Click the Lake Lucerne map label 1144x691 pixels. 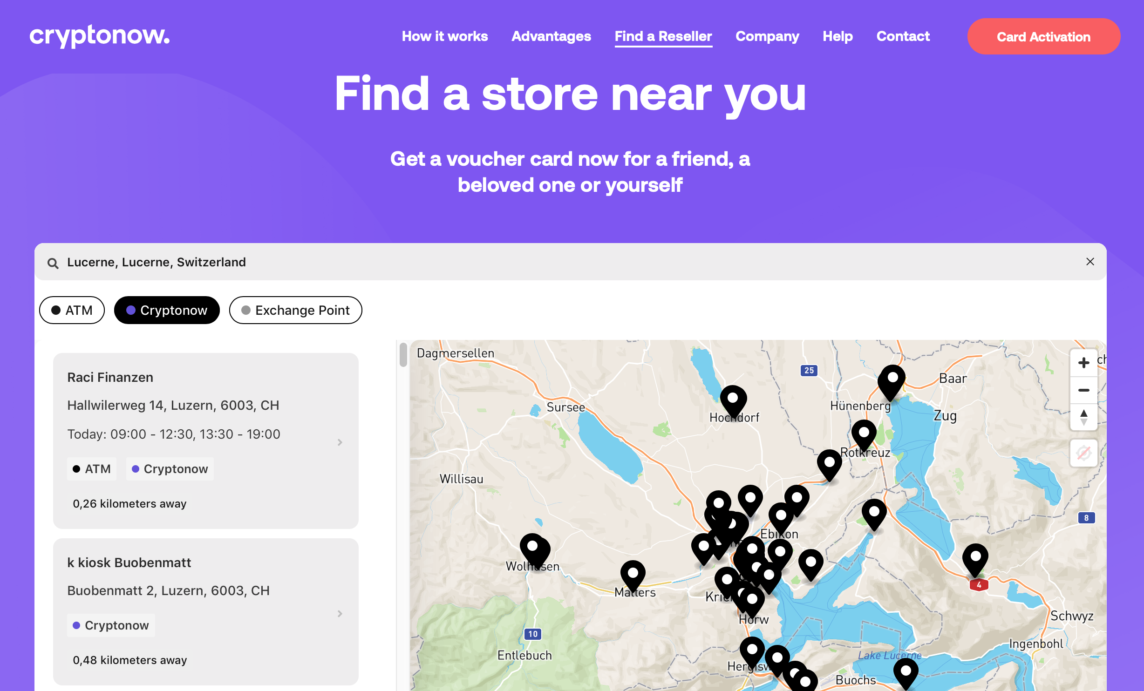pos(889,656)
